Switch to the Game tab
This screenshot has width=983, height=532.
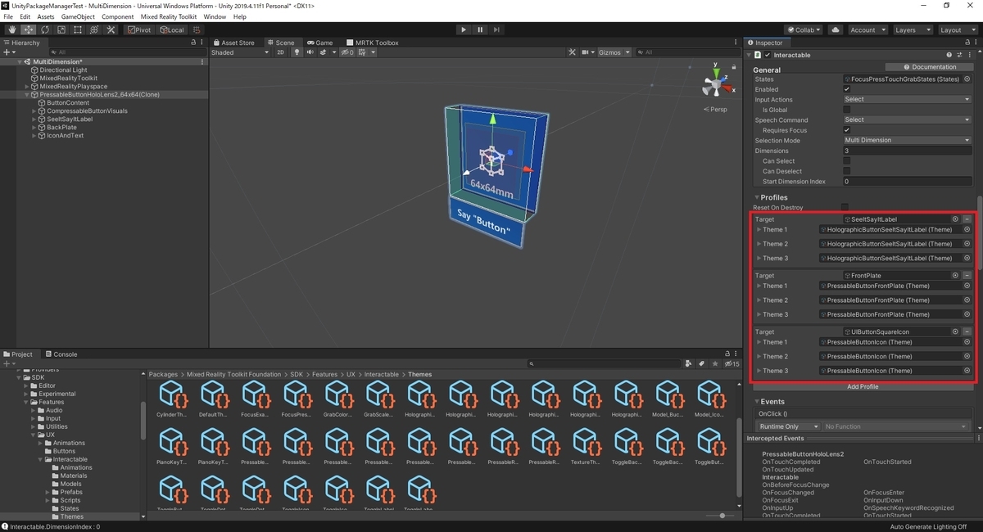point(320,43)
